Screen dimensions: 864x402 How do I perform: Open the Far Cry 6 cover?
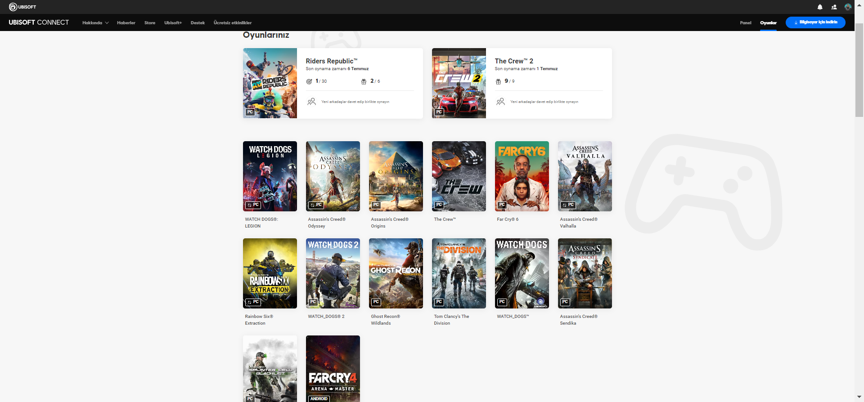[522, 176]
